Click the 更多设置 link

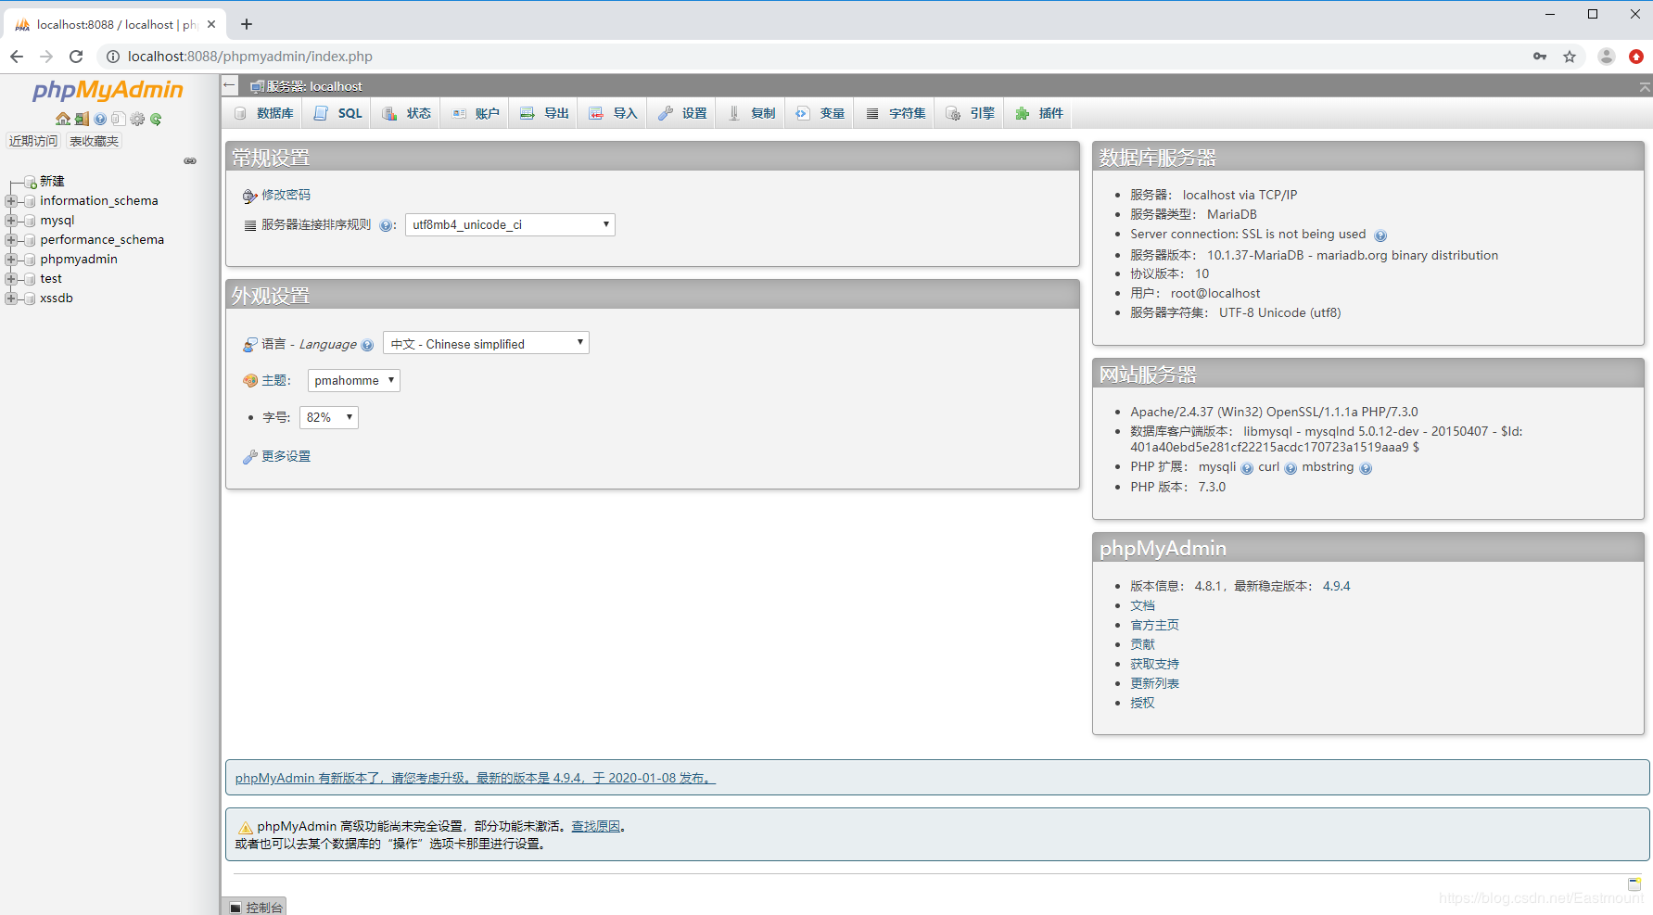[286, 456]
